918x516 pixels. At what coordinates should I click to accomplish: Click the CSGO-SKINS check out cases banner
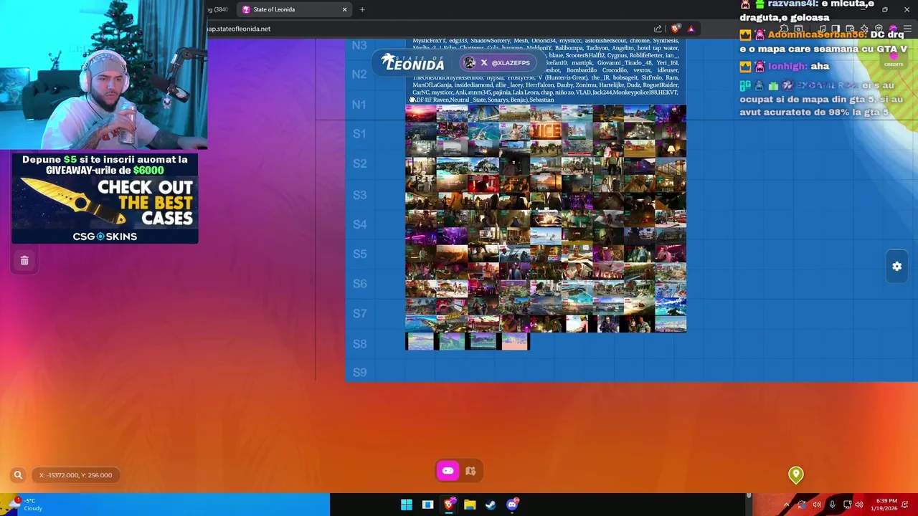(105, 198)
